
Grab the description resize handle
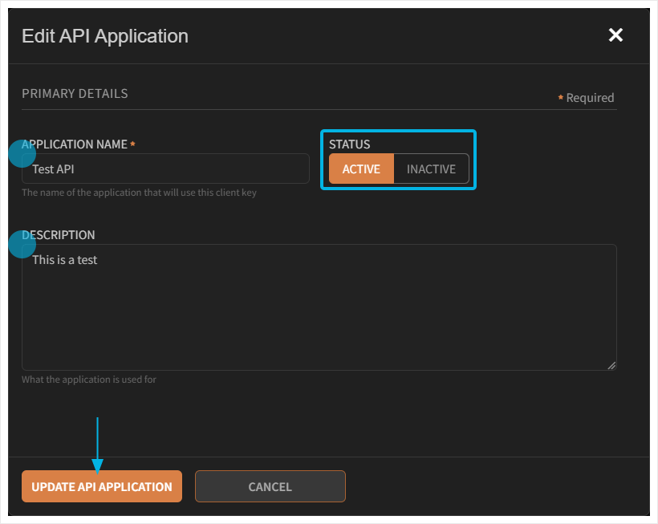point(611,365)
